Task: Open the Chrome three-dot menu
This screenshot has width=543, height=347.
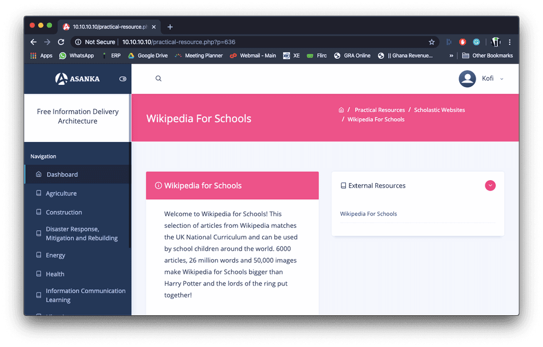Action: click(510, 42)
